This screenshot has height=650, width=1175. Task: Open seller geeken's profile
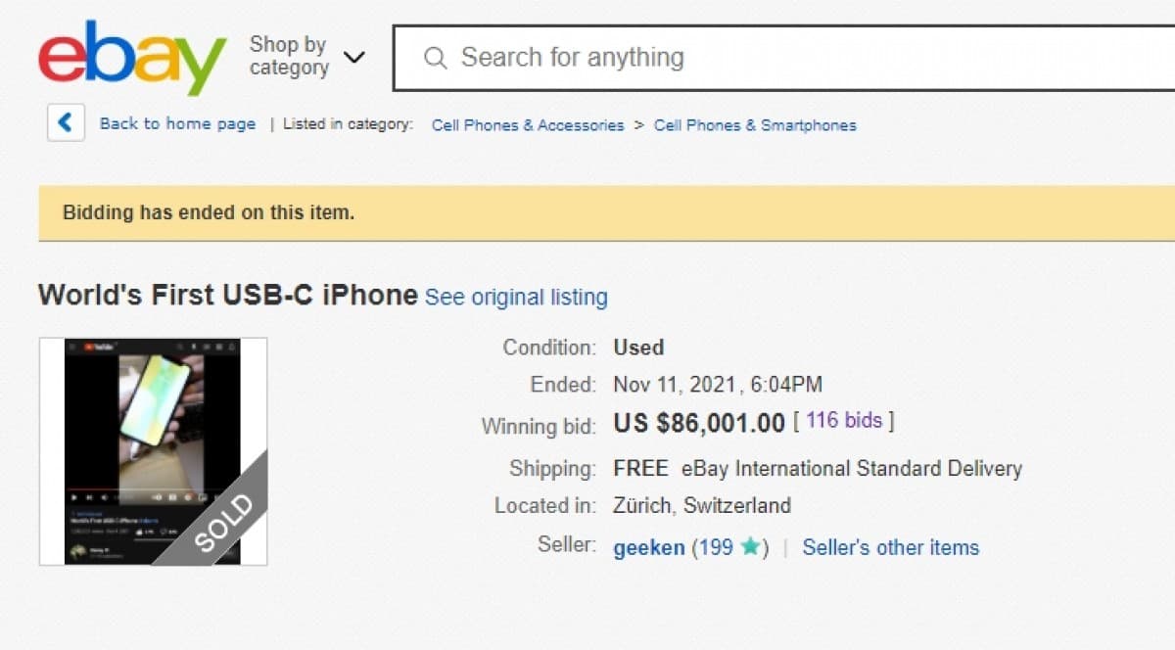[x=649, y=548]
